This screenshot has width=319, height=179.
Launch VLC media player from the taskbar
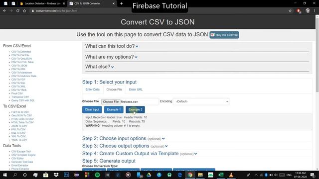click(x=231, y=175)
